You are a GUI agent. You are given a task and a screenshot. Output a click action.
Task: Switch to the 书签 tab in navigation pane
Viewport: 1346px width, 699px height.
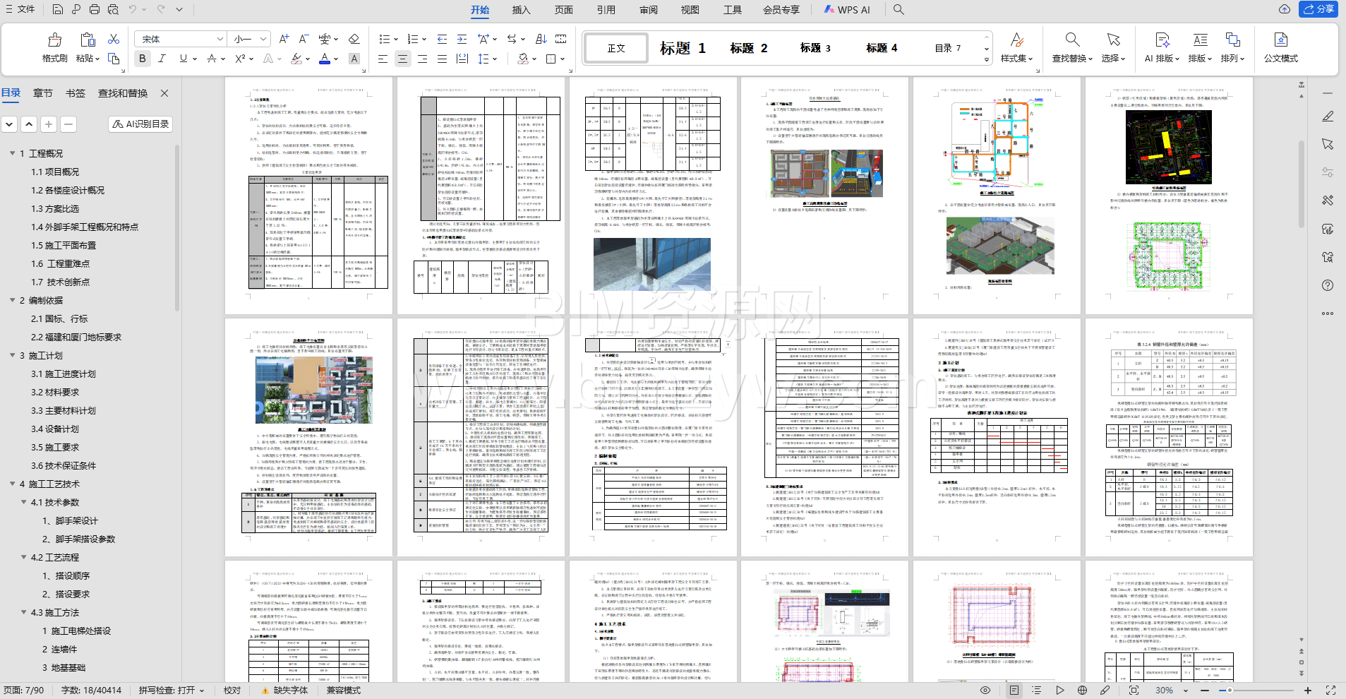click(75, 93)
